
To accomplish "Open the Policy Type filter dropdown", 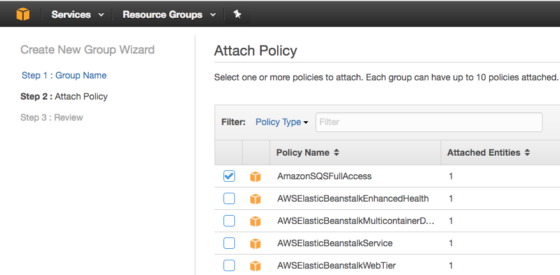I will click(282, 122).
